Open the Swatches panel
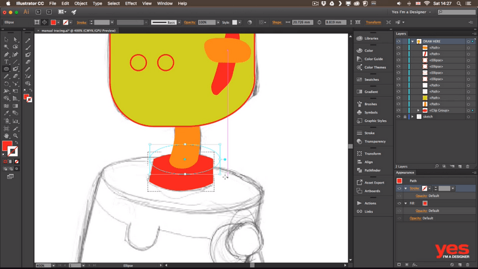 [371, 80]
